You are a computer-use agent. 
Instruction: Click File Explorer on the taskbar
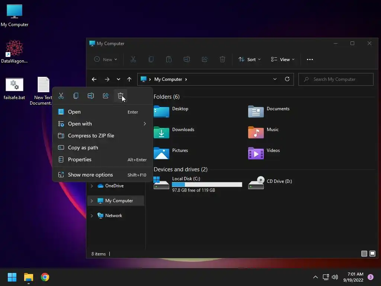[x=28, y=277]
